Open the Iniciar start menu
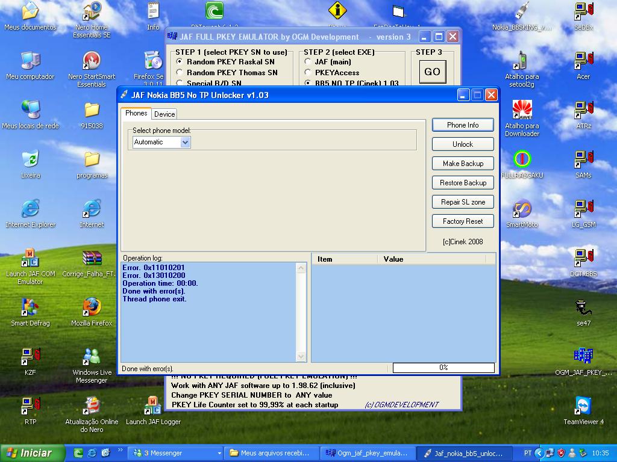The width and height of the screenshot is (617, 462). [x=33, y=453]
